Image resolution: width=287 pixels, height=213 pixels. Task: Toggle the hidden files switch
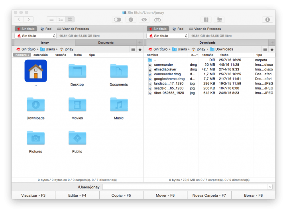118,20
